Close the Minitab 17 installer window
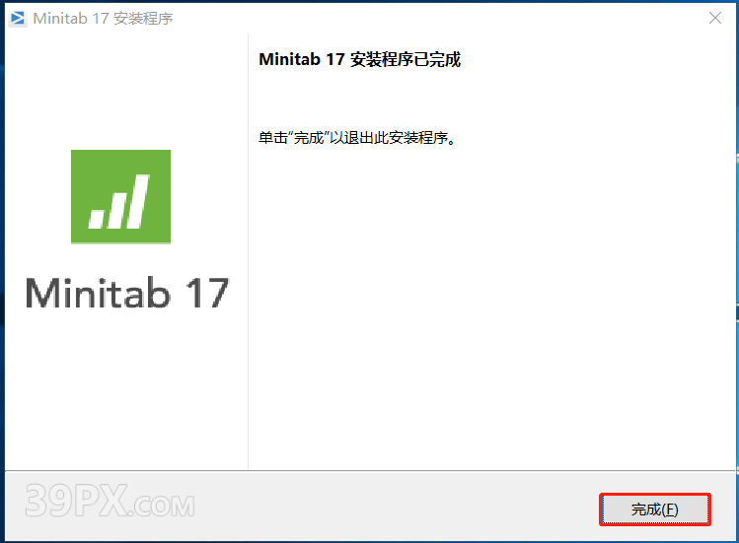 715,18
